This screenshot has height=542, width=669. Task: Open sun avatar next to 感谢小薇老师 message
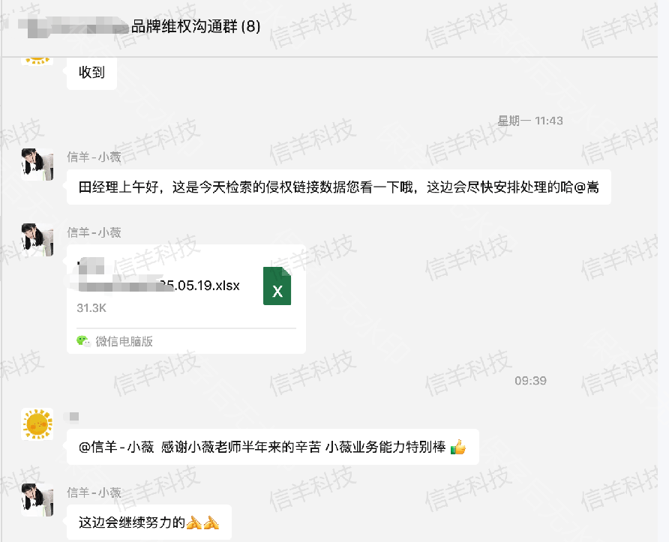[37, 424]
